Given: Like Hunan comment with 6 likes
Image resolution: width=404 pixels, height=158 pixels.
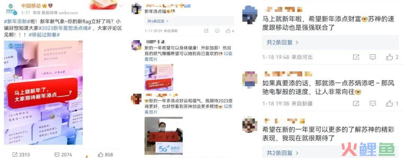Looking at the screenshot, I should 228,31.
